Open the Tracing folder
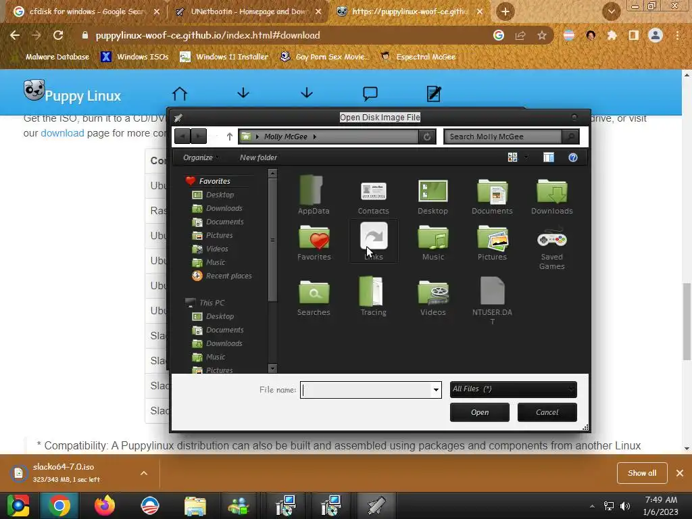The width and height of the screenshot is (692, 519). (373, 297)
